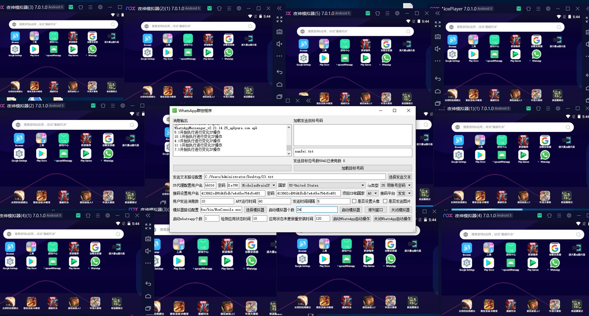The height and width of the screenshot is (316, 589).
Task: Focus the 启动模拟器个数 input field
Action: 317,210
